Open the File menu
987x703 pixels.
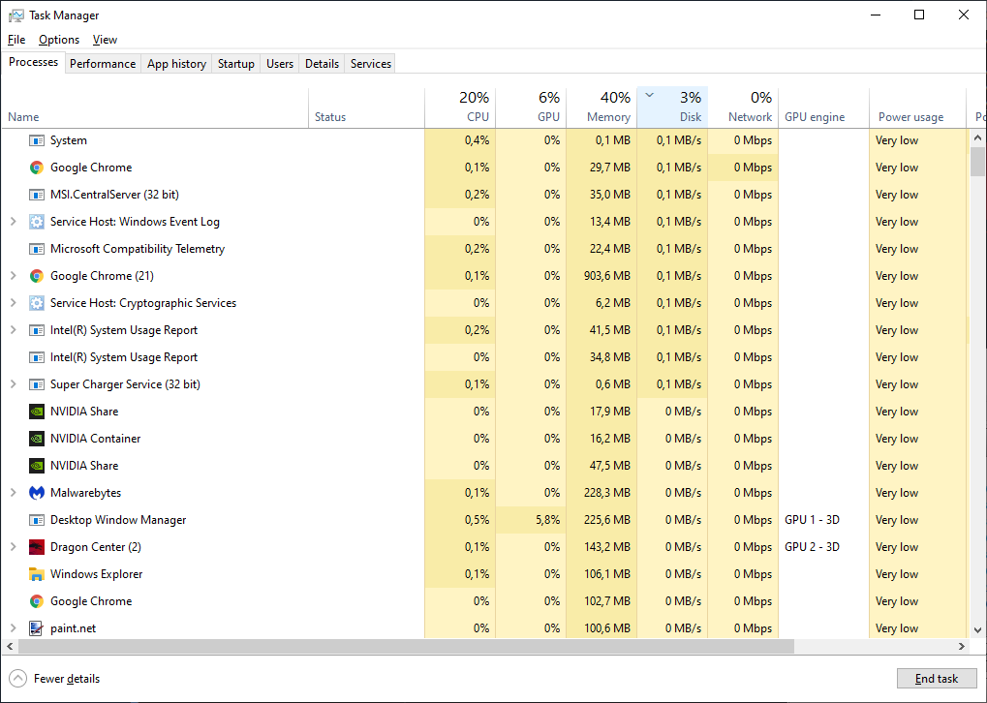point(16,40)
